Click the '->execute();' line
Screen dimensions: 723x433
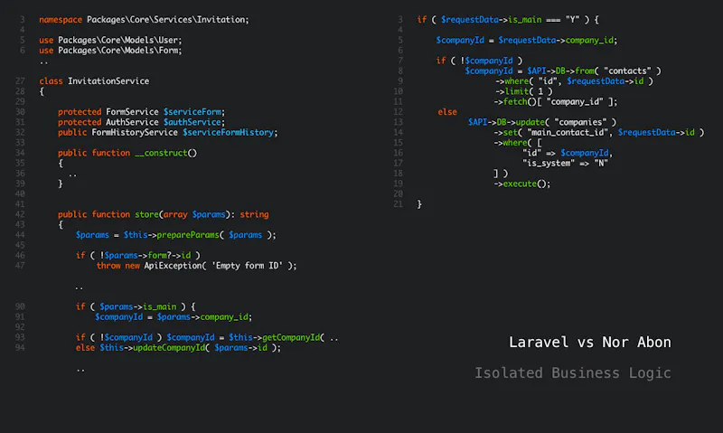coord(522,184)
